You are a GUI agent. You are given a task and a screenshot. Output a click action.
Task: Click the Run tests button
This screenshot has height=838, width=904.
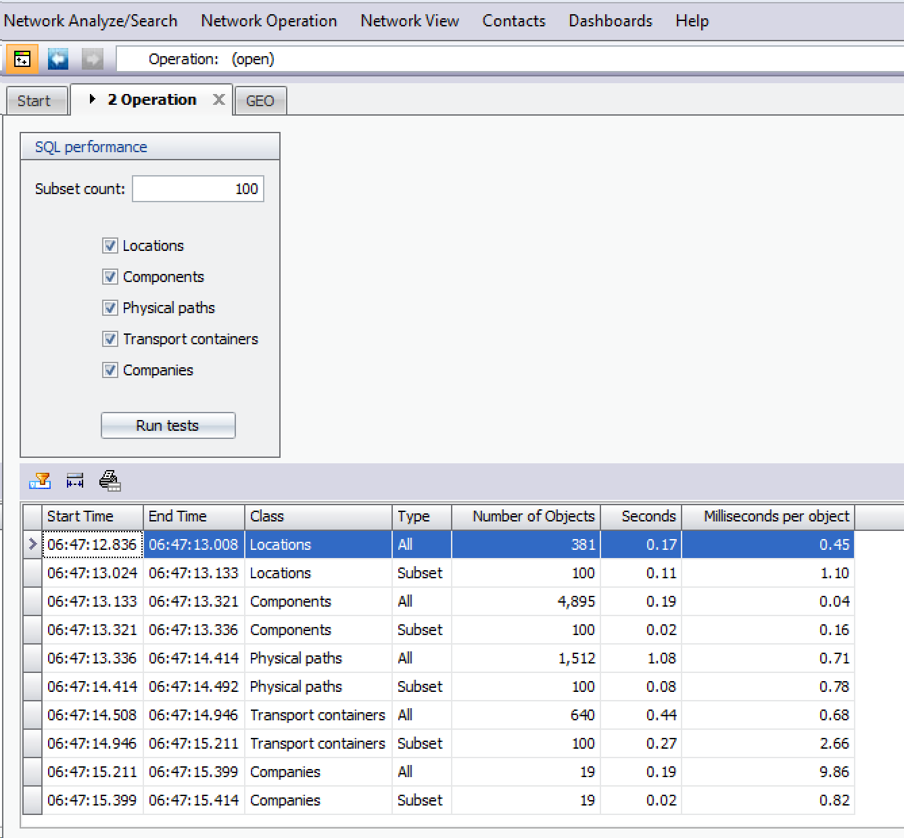pos(168,425)
